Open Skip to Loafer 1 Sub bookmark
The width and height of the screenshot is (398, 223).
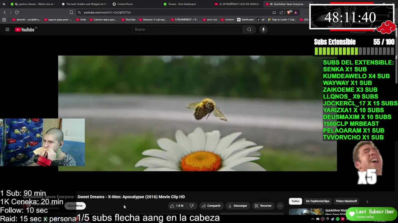coord(282,20)
